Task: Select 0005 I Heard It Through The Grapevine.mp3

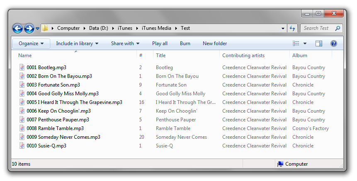Action: [x=75, y=102]
